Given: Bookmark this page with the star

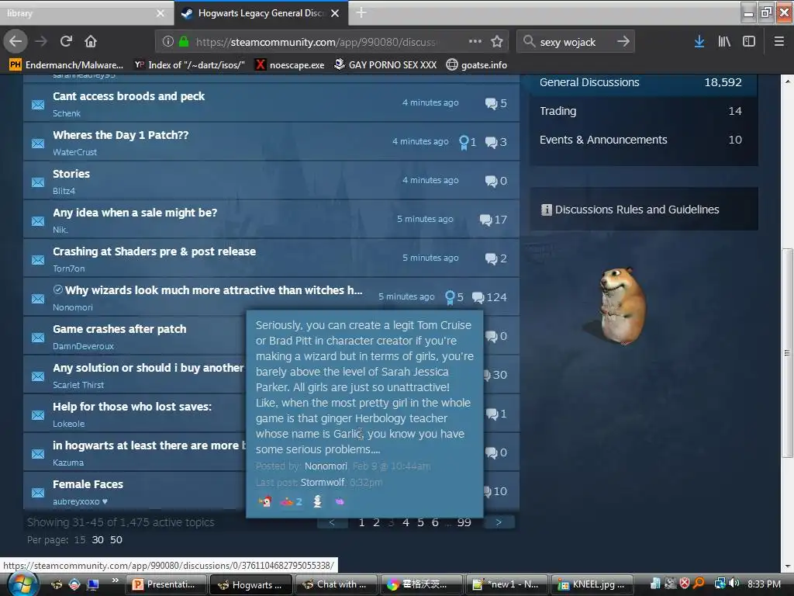Looking at the screenshot, I should [497, 41].
